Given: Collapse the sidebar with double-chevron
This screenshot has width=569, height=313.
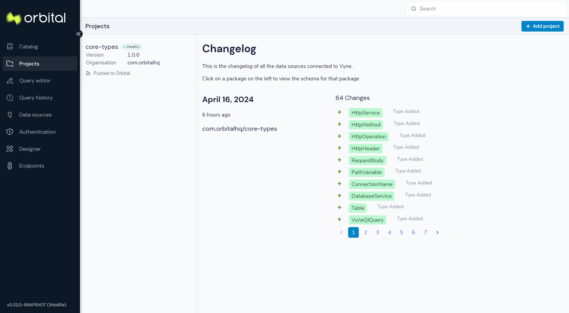Looking at the screenshot, I should pos(79,34).
